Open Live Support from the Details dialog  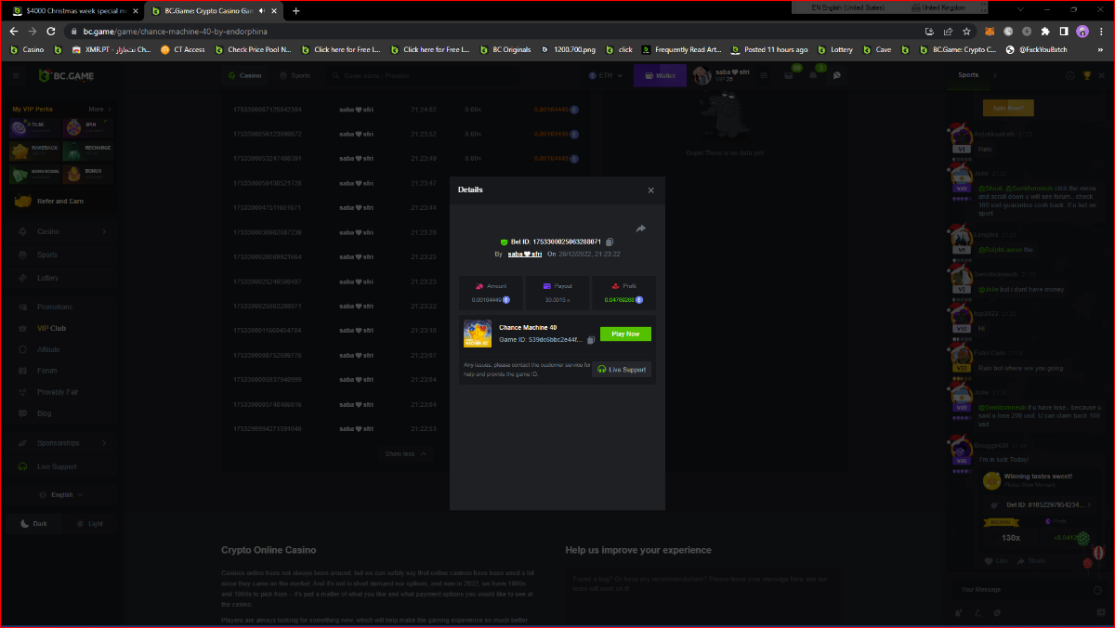coord(622,370)
